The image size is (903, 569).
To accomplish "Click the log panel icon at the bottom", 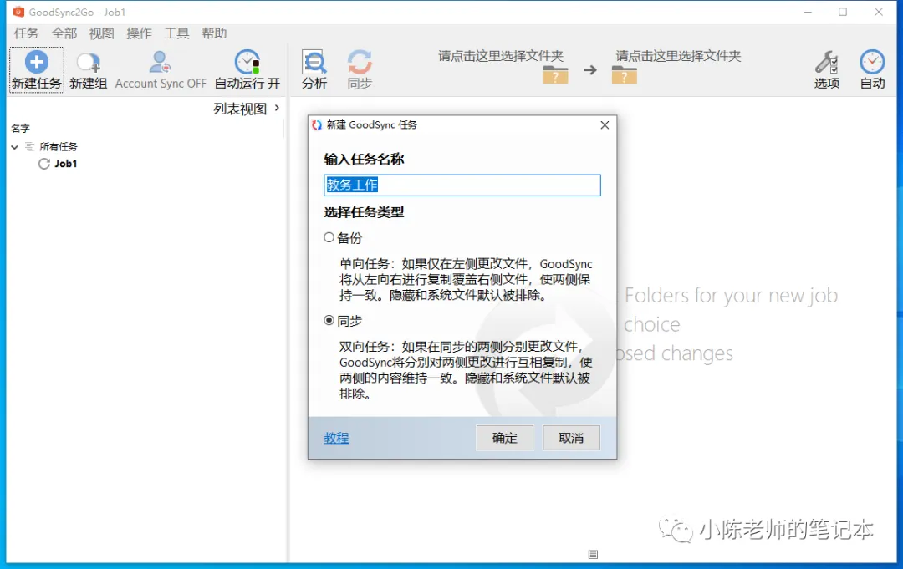I will tap(593, 555).
